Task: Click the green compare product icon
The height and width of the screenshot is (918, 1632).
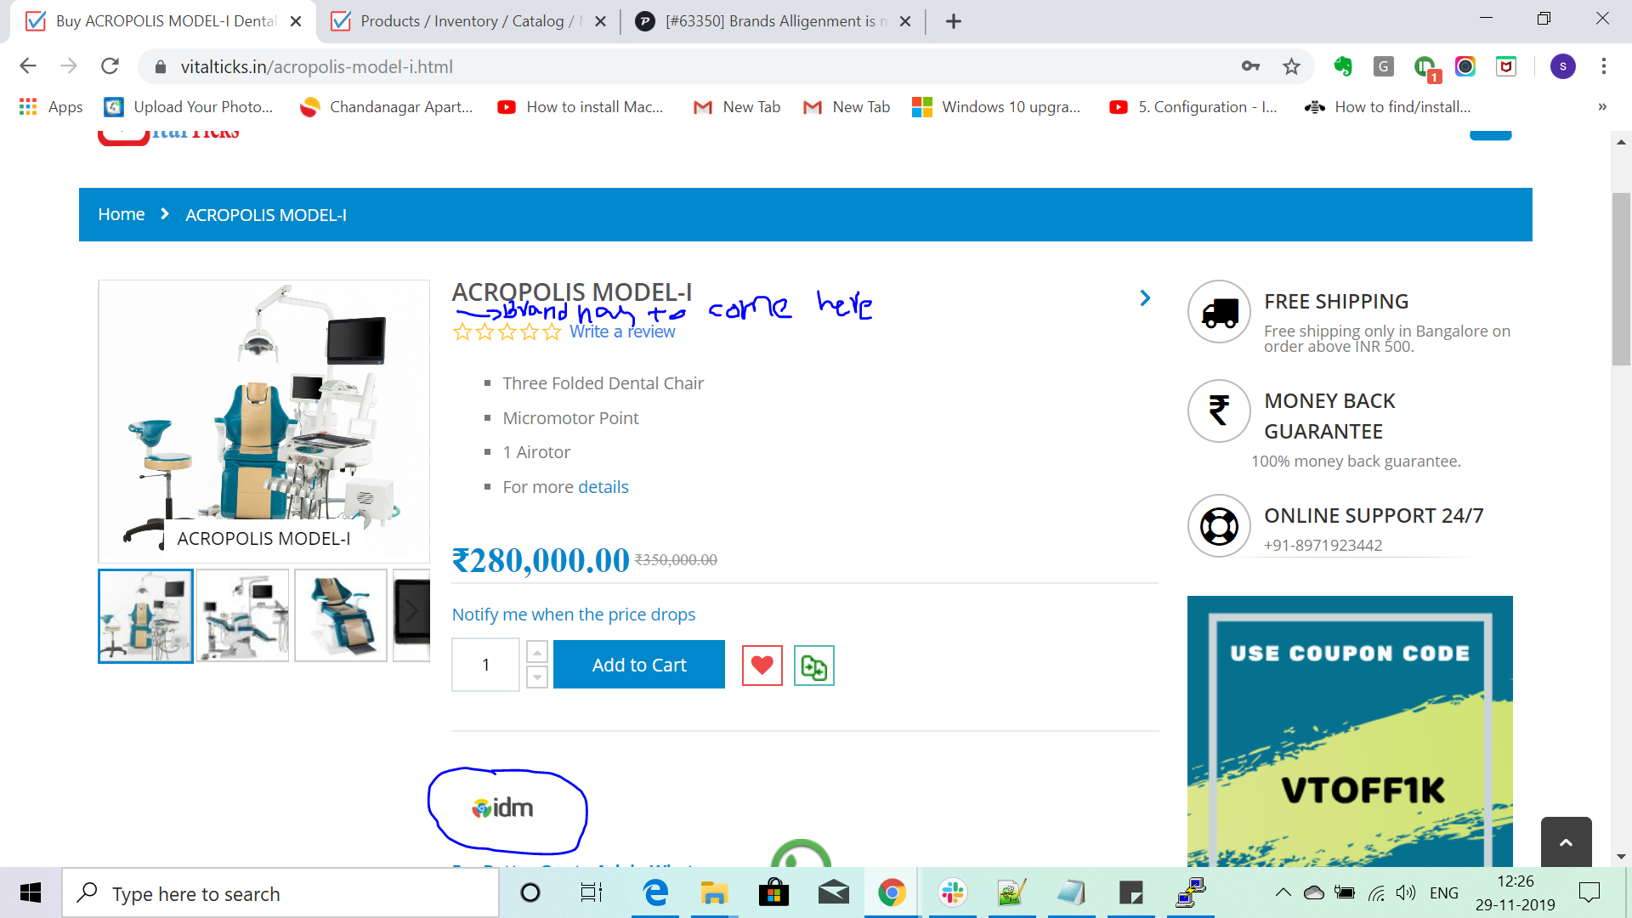Action: point(813,666)
